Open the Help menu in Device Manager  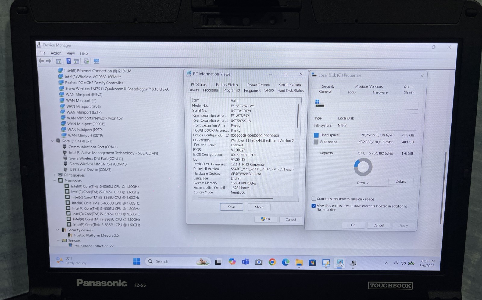tap(84, 53)
